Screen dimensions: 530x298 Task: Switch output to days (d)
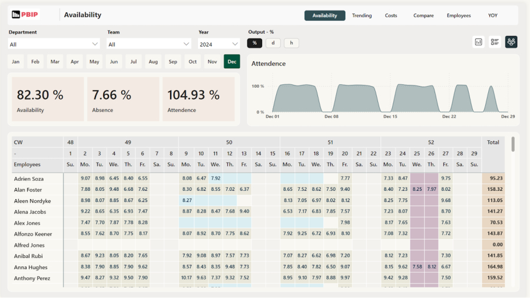tap(273, 43)
